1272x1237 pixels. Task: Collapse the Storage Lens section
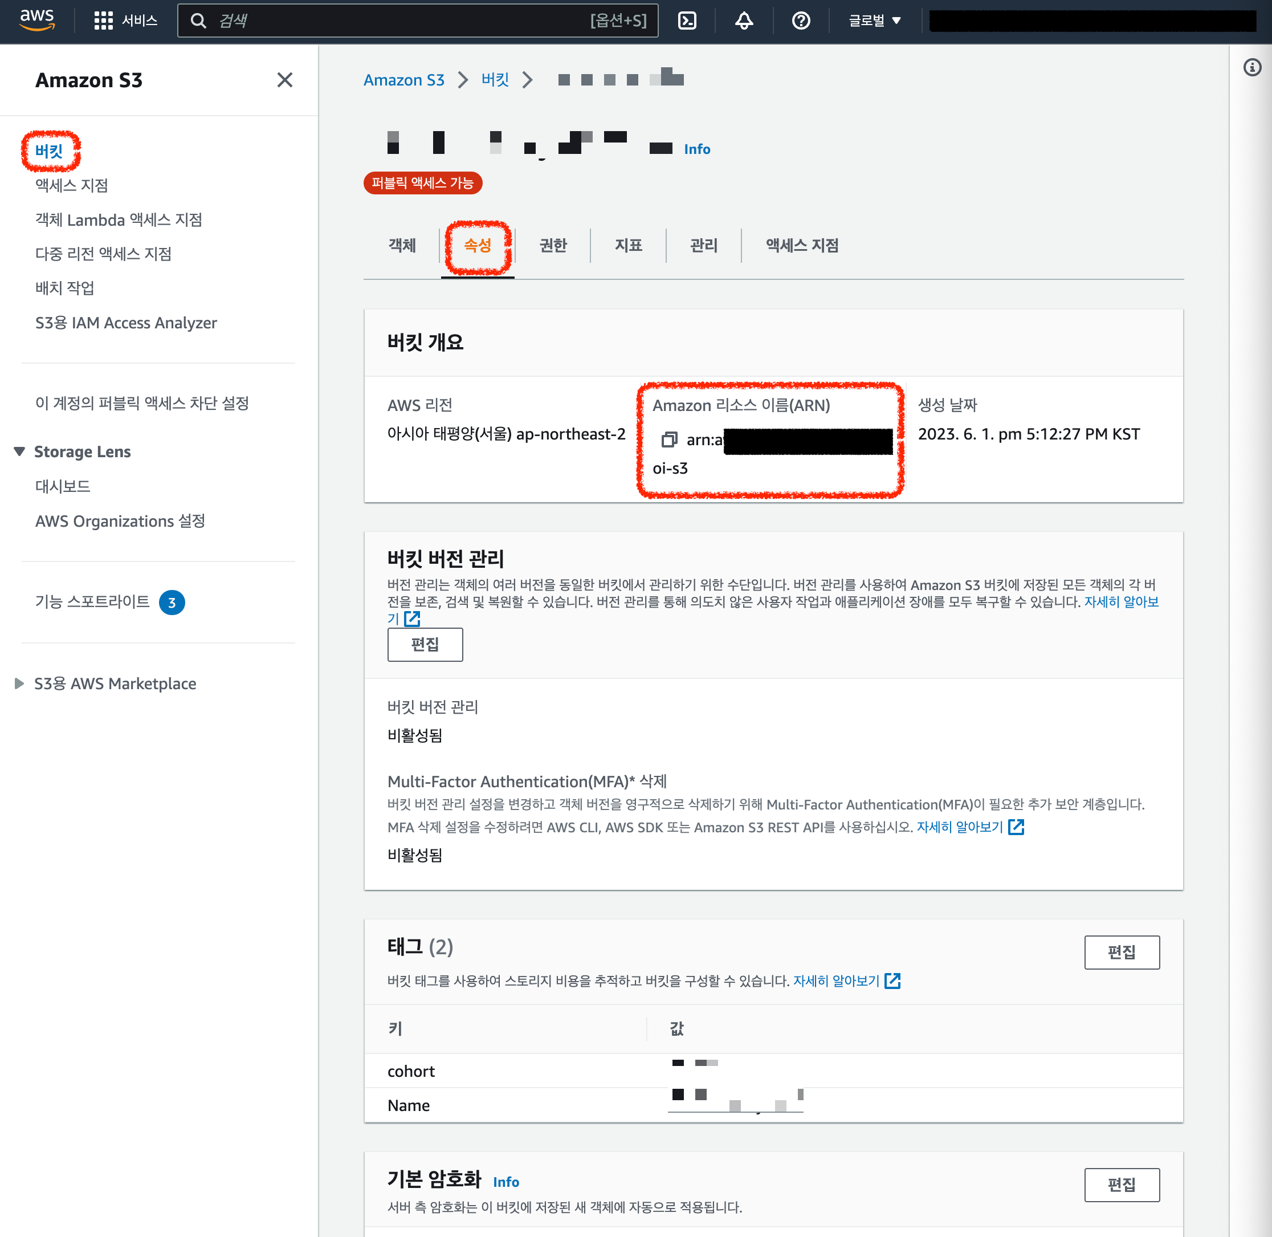pyautogui.click(x=19, y=451)
